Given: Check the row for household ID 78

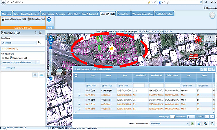Looking at the screenshot, I should click(x=79, y=100).
